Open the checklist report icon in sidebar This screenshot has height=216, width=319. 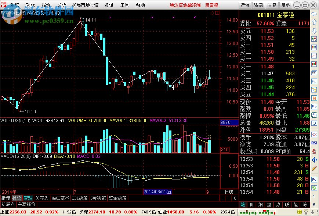(314, 39)
